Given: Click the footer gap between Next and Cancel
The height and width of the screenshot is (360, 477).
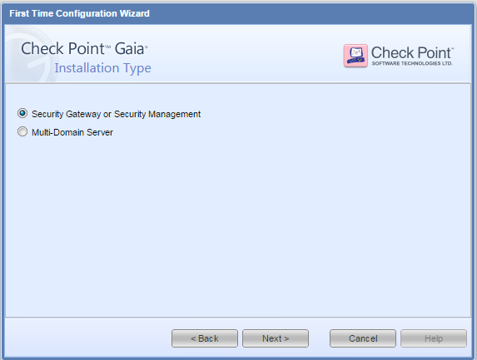Looking at the screenshot, I should pyautogui.click(x=319, y=338).
